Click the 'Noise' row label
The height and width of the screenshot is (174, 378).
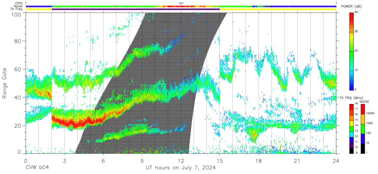pos(19,6)
